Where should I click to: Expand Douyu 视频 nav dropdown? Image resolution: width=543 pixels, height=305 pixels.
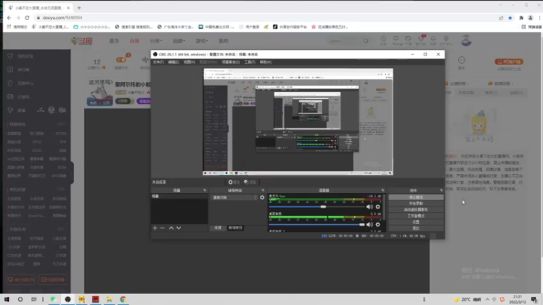179,41
